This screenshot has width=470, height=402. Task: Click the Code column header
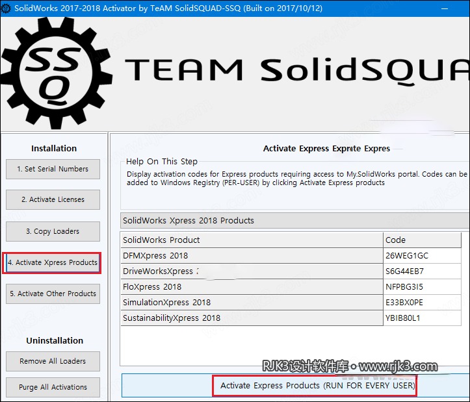point(422,240)
